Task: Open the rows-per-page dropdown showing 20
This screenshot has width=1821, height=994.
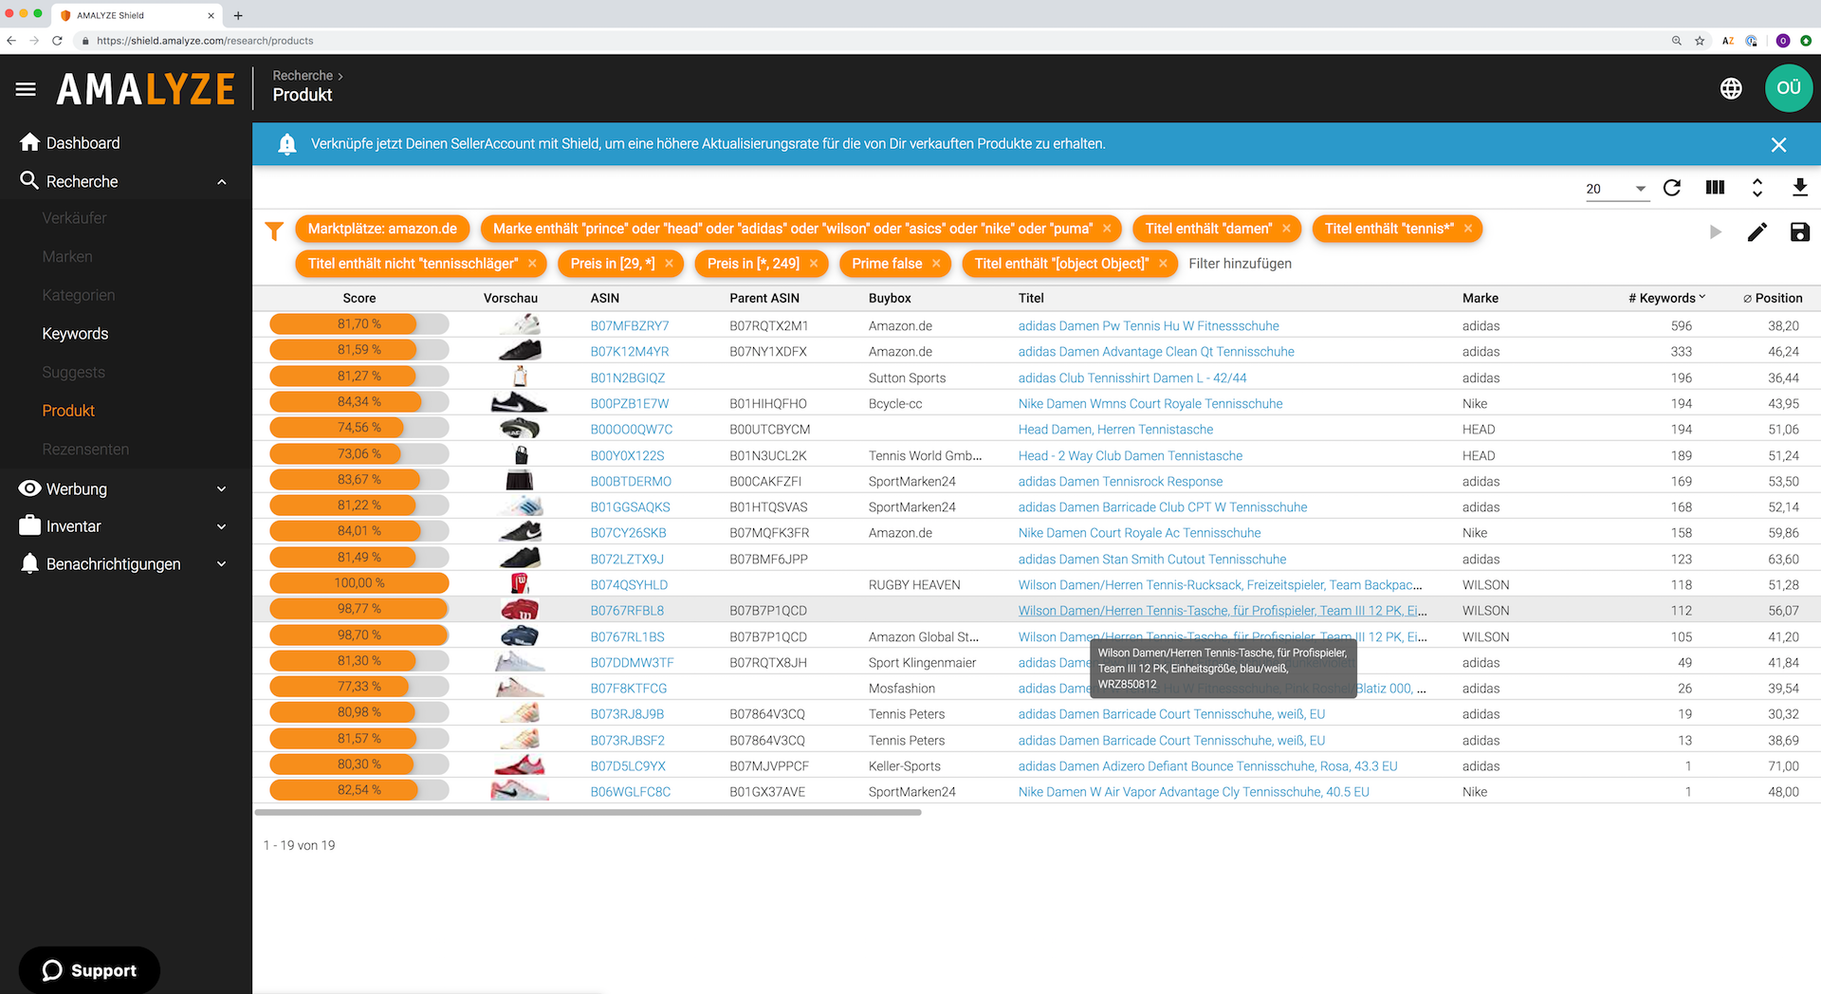Action: (1617, 189)
